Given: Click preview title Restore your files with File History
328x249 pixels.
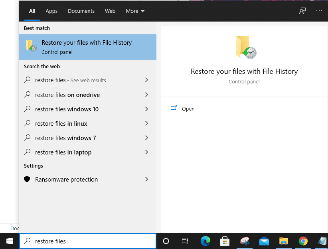Looking at the screenshot, I should pos(244,71).
